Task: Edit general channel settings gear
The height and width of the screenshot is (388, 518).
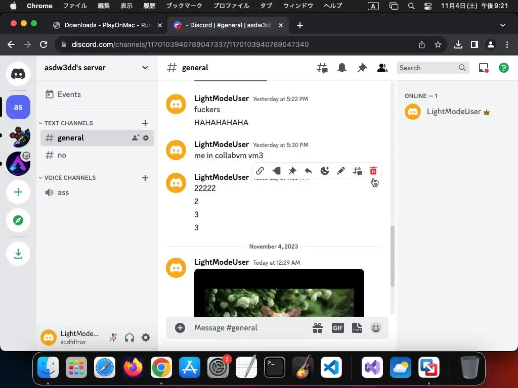Action: pos(146,137)
